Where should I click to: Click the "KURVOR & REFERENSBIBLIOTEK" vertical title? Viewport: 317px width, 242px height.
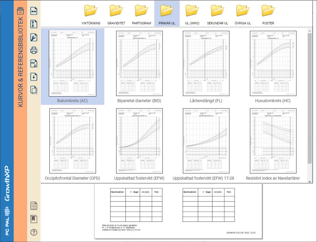[x=21, y=62]
